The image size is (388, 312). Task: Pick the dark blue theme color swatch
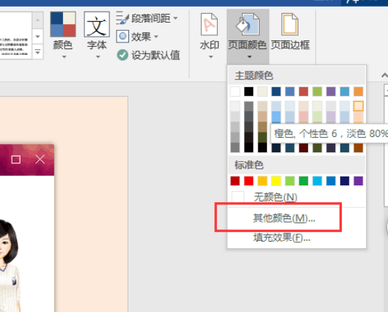[x=277, y=92]
